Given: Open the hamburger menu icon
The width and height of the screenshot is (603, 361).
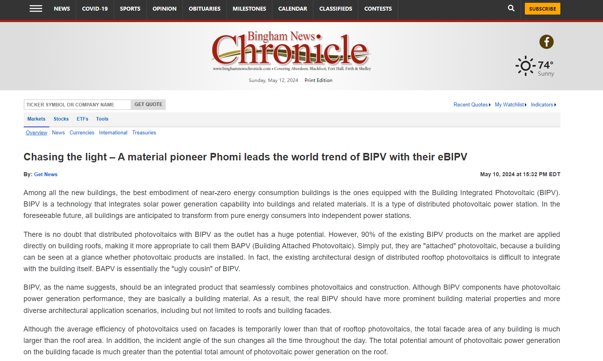Looking at the screenshot, I should [x=36, y=9].
